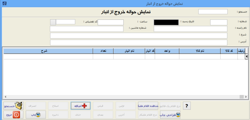Click the آدرس address field
The width and height of the screenshot is (250, 120).
point(139,42)
